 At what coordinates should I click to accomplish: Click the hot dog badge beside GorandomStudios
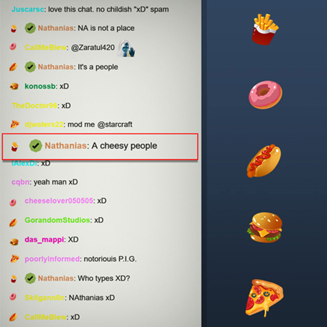(x=13, y=223)
